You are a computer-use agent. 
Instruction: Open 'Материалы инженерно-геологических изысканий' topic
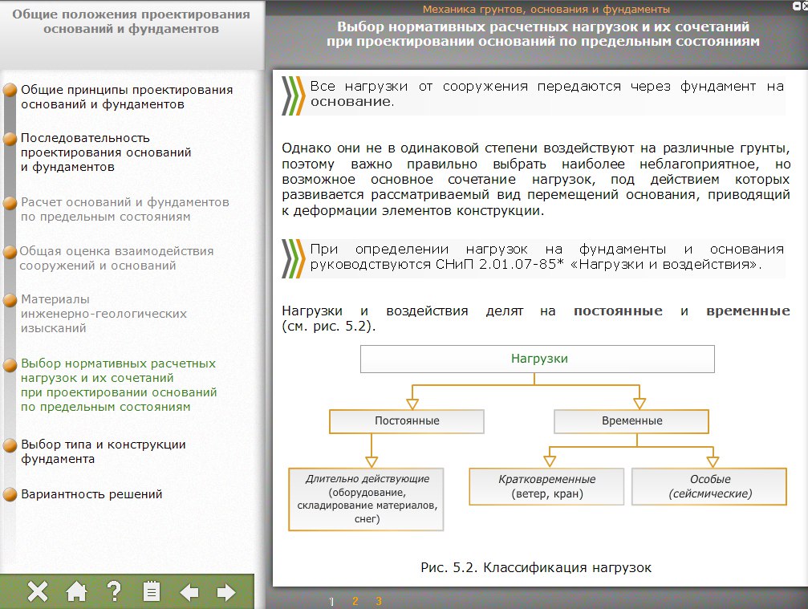click(103, 314)
